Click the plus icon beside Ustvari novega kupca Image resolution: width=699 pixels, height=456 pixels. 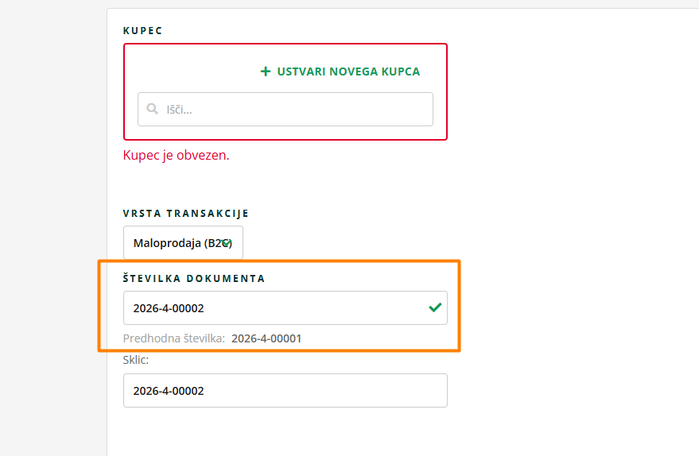pyautogui.click(x=266, y=71)
